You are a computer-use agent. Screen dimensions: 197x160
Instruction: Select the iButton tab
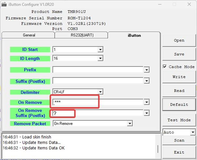pos(134,35)
